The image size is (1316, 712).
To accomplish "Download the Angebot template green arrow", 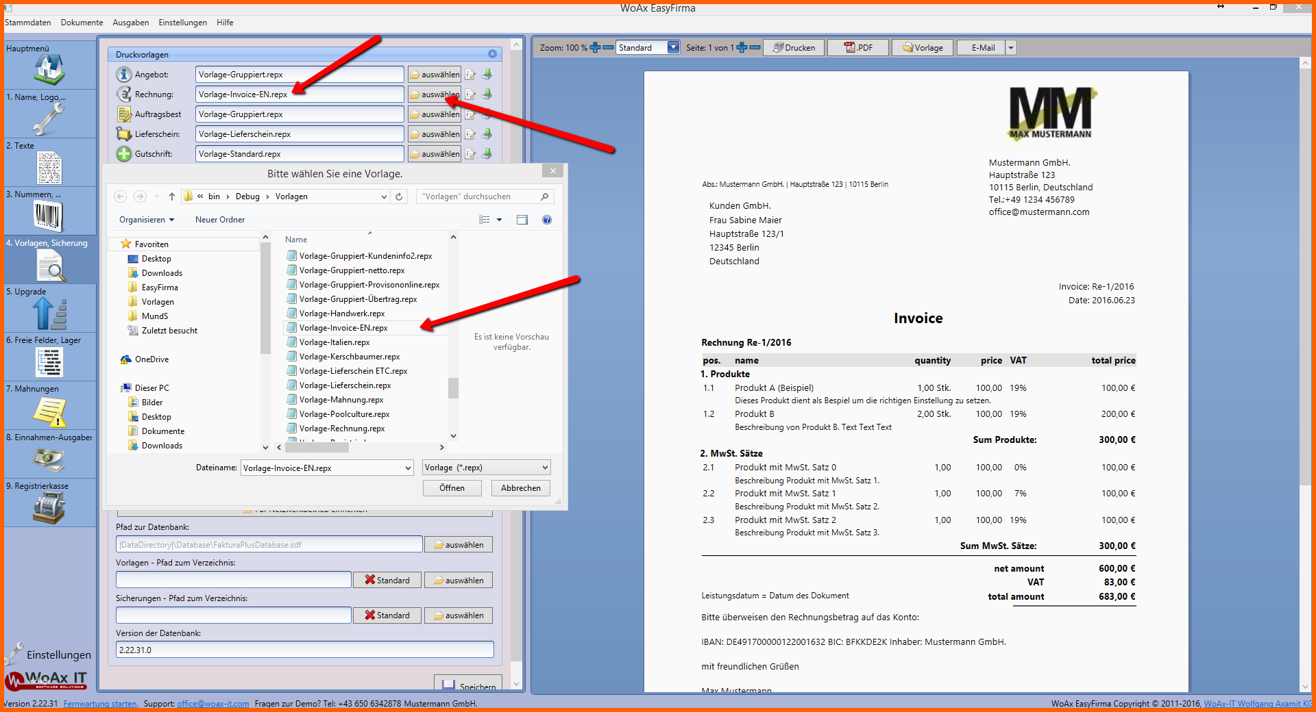I will point(487,74).
